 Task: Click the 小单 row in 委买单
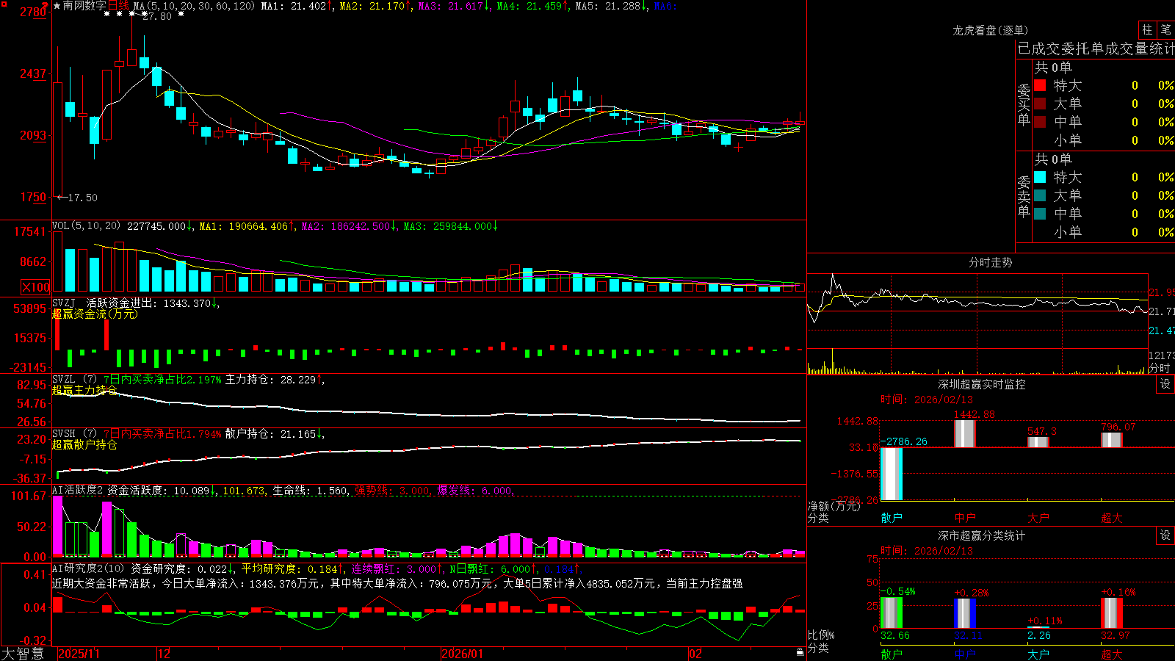[1104, 140]
